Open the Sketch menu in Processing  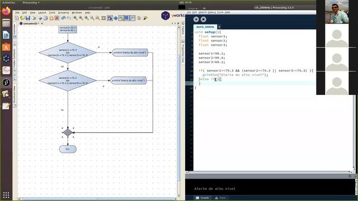click(x=202, y=12)
